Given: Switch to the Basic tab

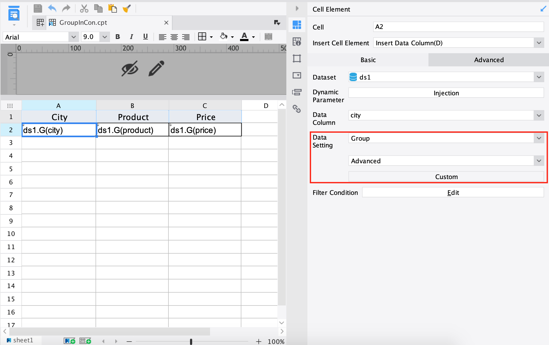Looking at the screenshot, I should click(368, 60).
